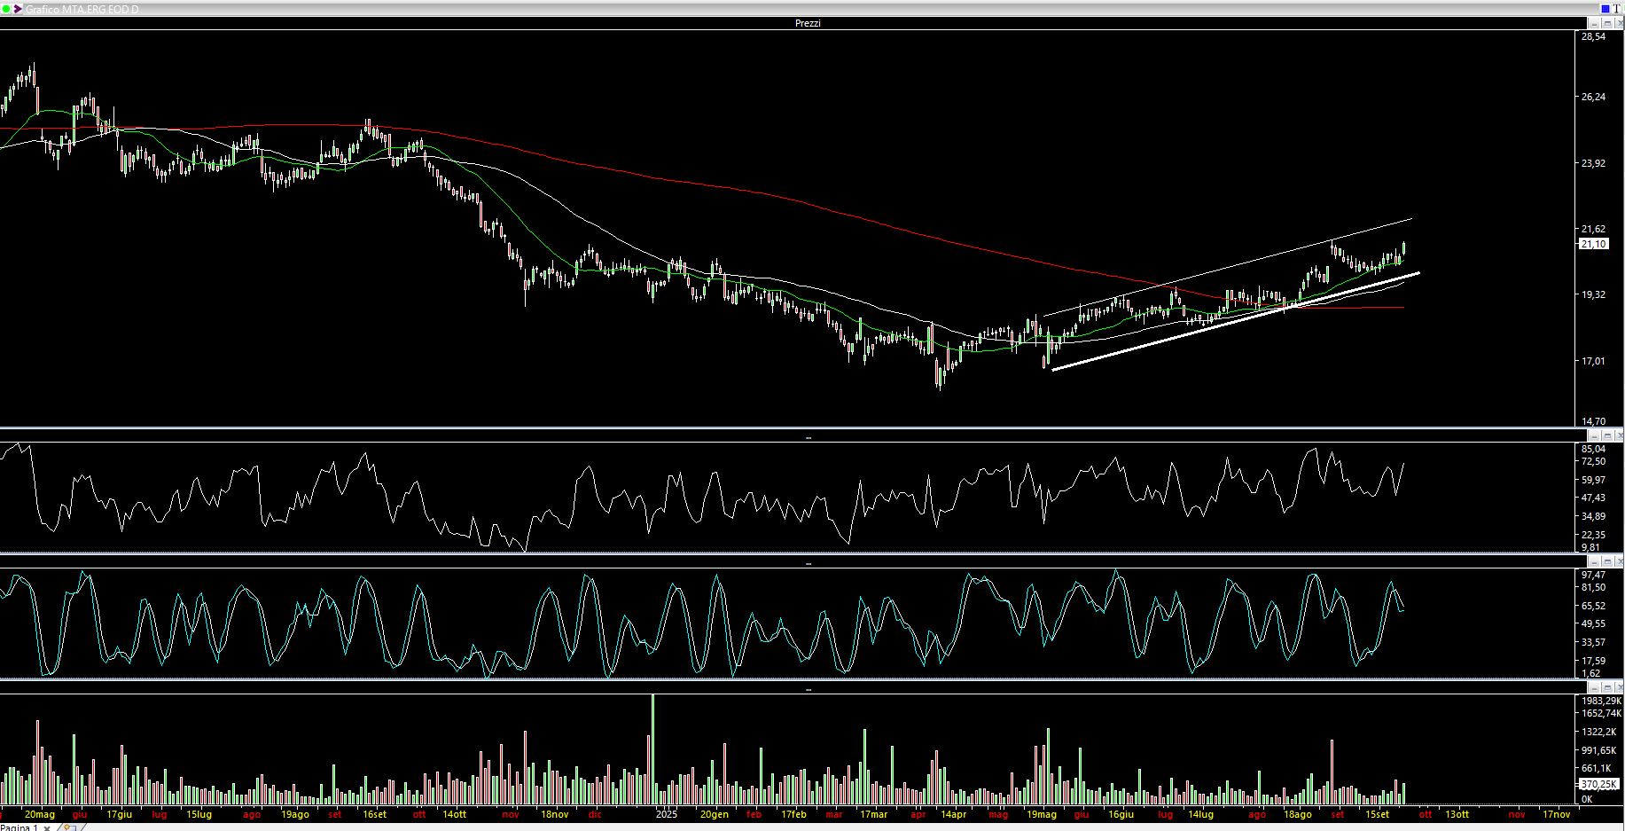
Task: Click the divider handle below the price panel
Action: [x=808, y=437]
